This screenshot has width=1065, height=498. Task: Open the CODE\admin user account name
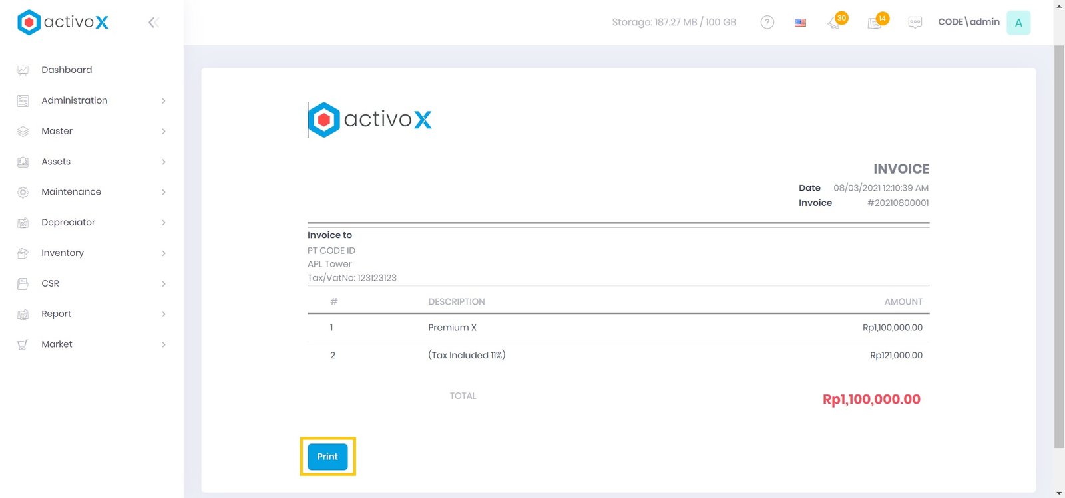pos(968,22)
